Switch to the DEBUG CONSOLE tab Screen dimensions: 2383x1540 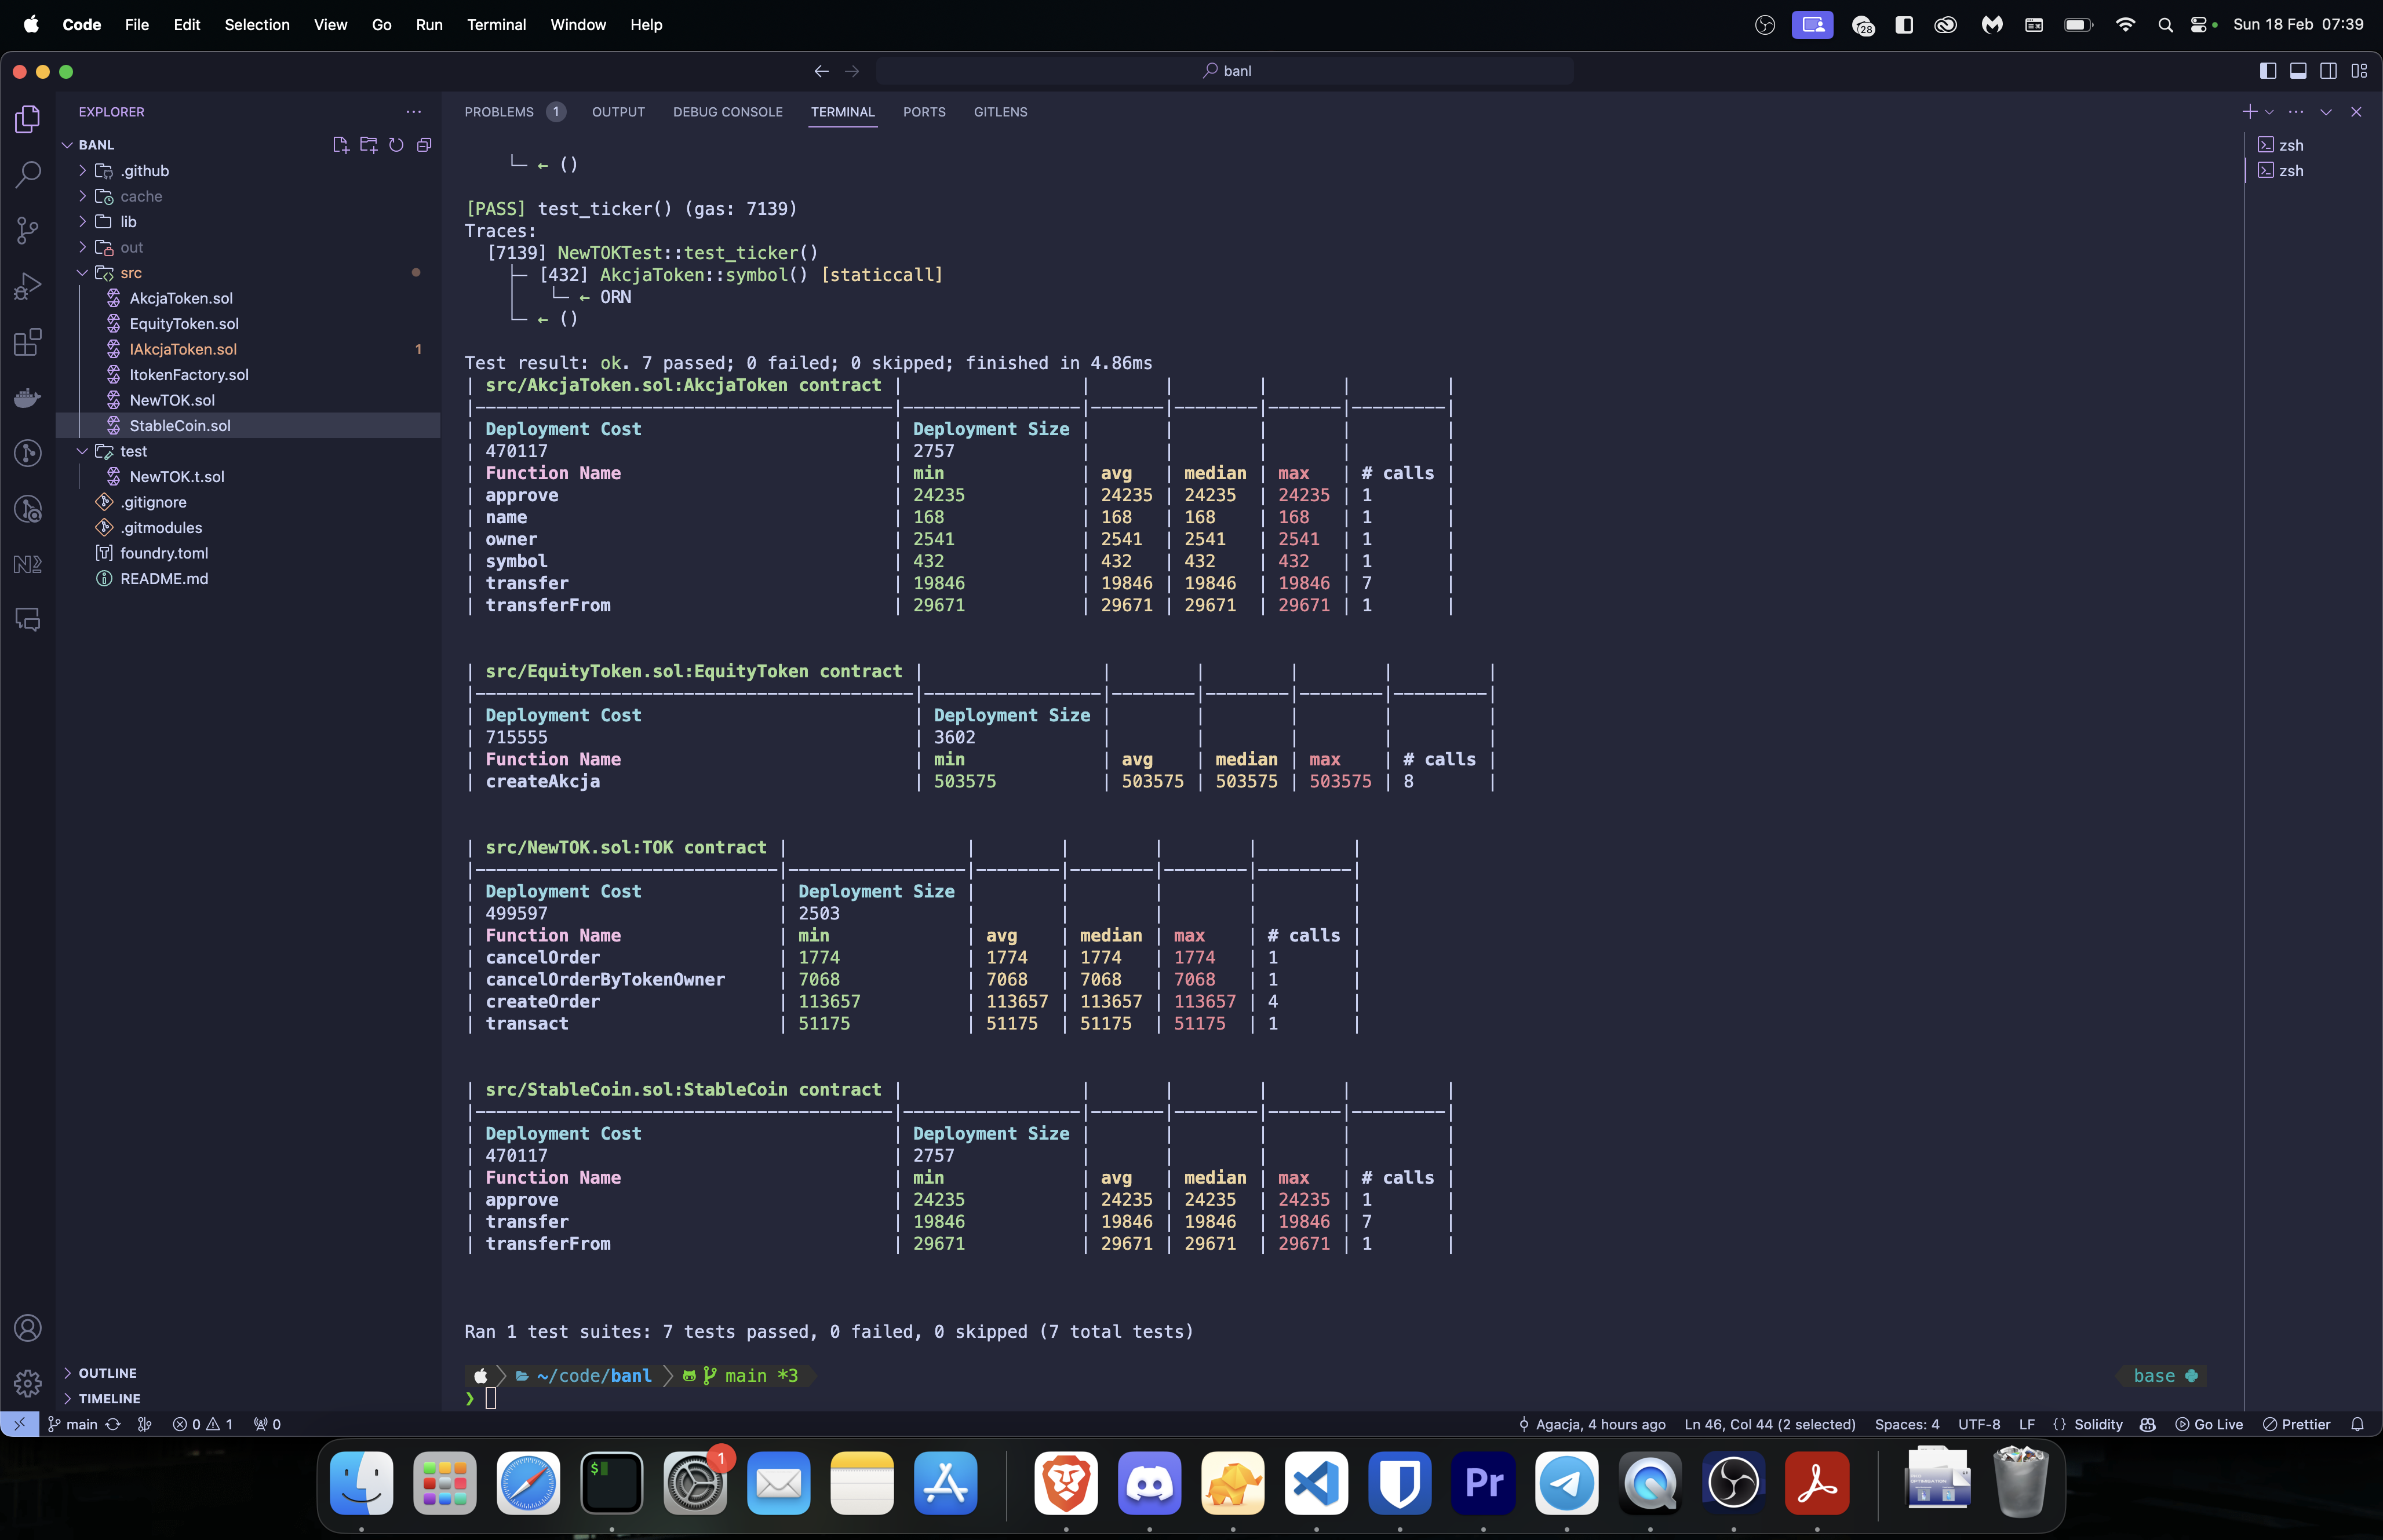[727, 112]
